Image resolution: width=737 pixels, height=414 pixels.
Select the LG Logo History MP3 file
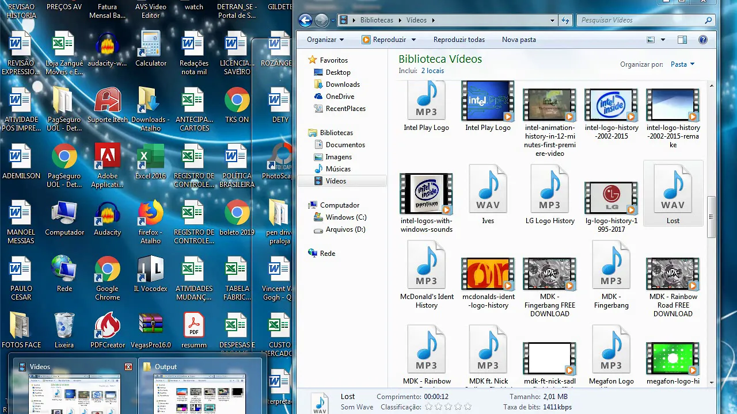(x=549, y=195)
